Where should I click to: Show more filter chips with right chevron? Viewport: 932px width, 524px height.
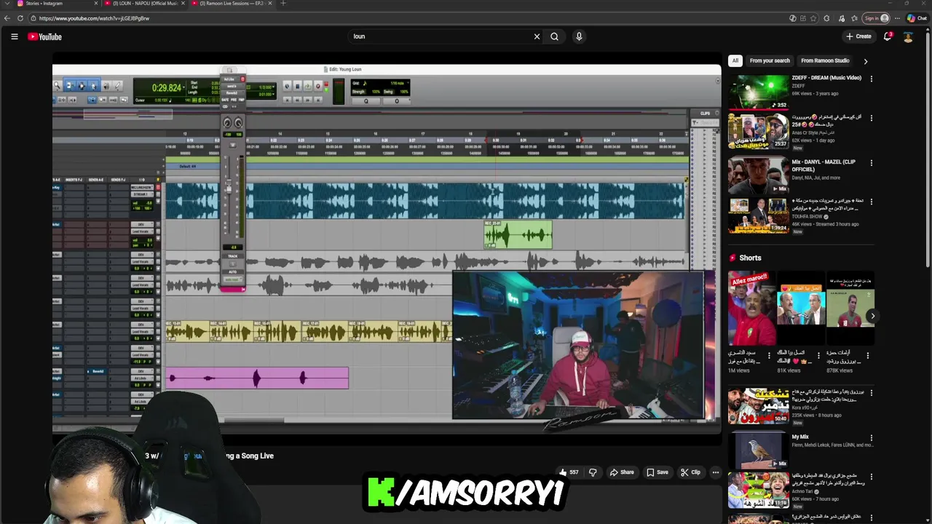[865, 61]
